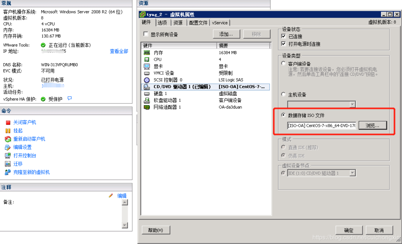Click the 帮助(H) button
Screen dimensions: 402x244
click(156, 230)
